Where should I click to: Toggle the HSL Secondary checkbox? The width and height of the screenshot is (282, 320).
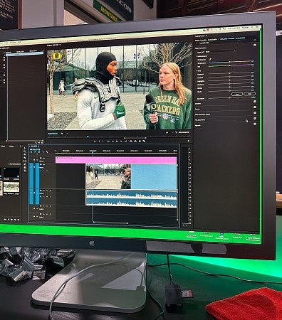255,118
